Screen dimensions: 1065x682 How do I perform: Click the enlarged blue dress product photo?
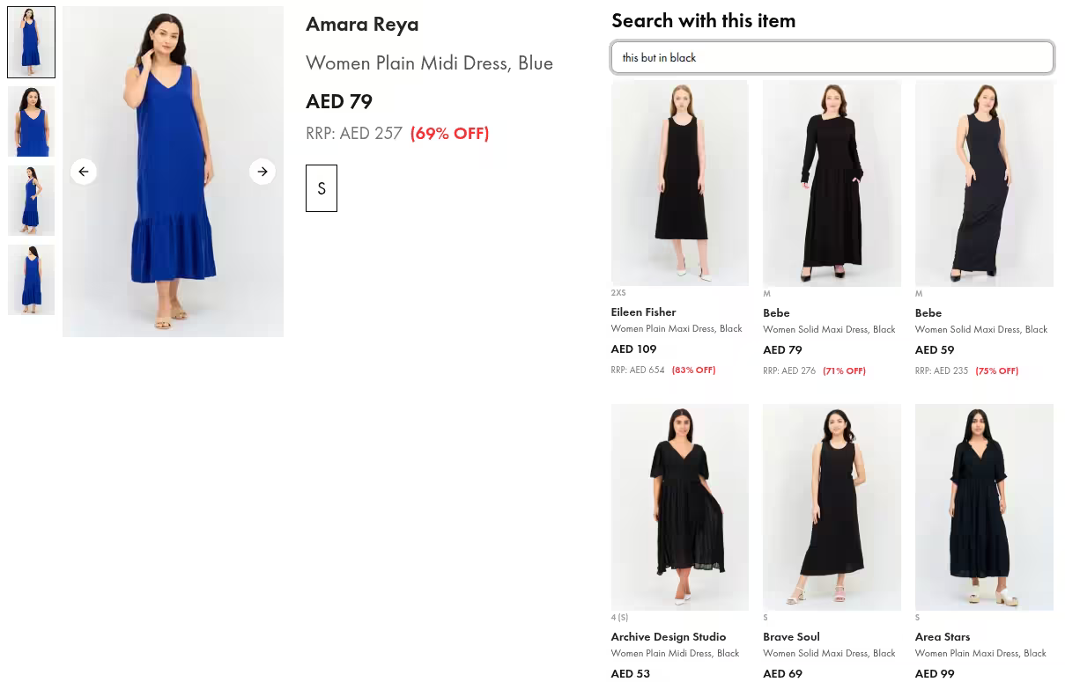(173, 172)
